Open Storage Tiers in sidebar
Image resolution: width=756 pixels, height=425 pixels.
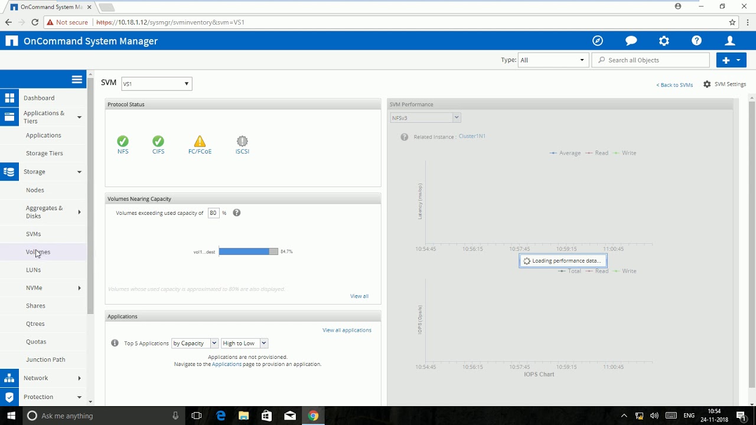tap(44, 153)
